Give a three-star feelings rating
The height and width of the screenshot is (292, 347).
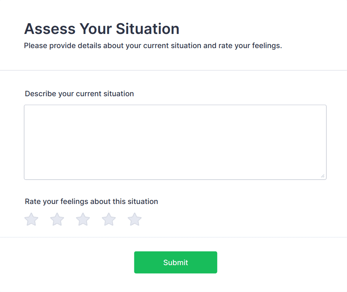[83, 219]
